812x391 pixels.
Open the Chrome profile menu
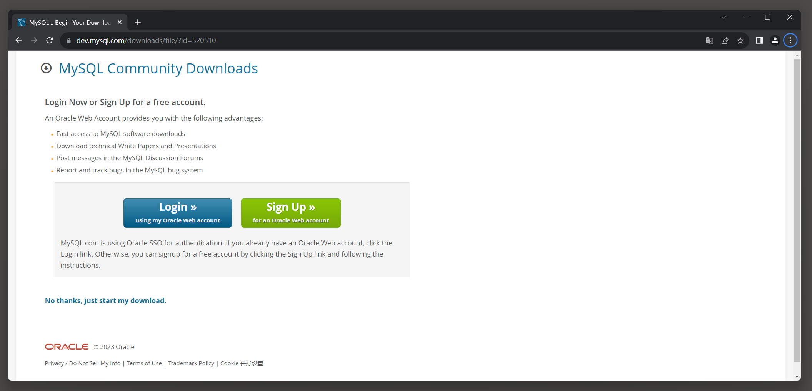coord(775,40)
